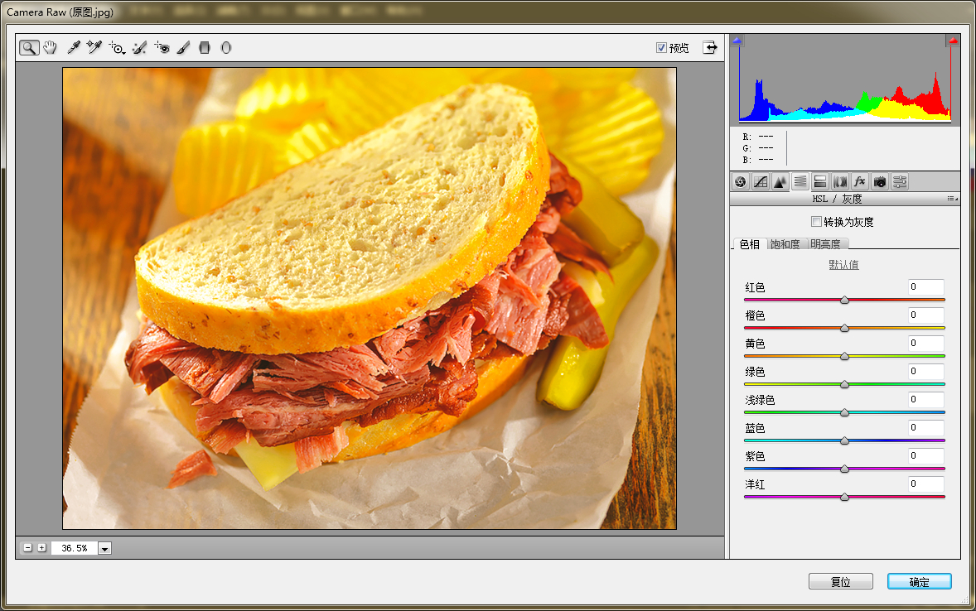This screenshot has width=976, height=611.
Task: Select the Graduated Filter tool
Action: pos(205,47)
